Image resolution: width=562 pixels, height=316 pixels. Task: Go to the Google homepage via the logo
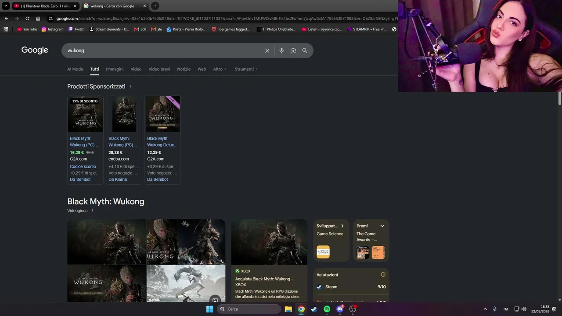35,50
